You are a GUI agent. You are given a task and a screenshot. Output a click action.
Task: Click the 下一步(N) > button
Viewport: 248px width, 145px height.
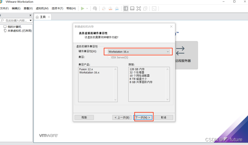143,117
